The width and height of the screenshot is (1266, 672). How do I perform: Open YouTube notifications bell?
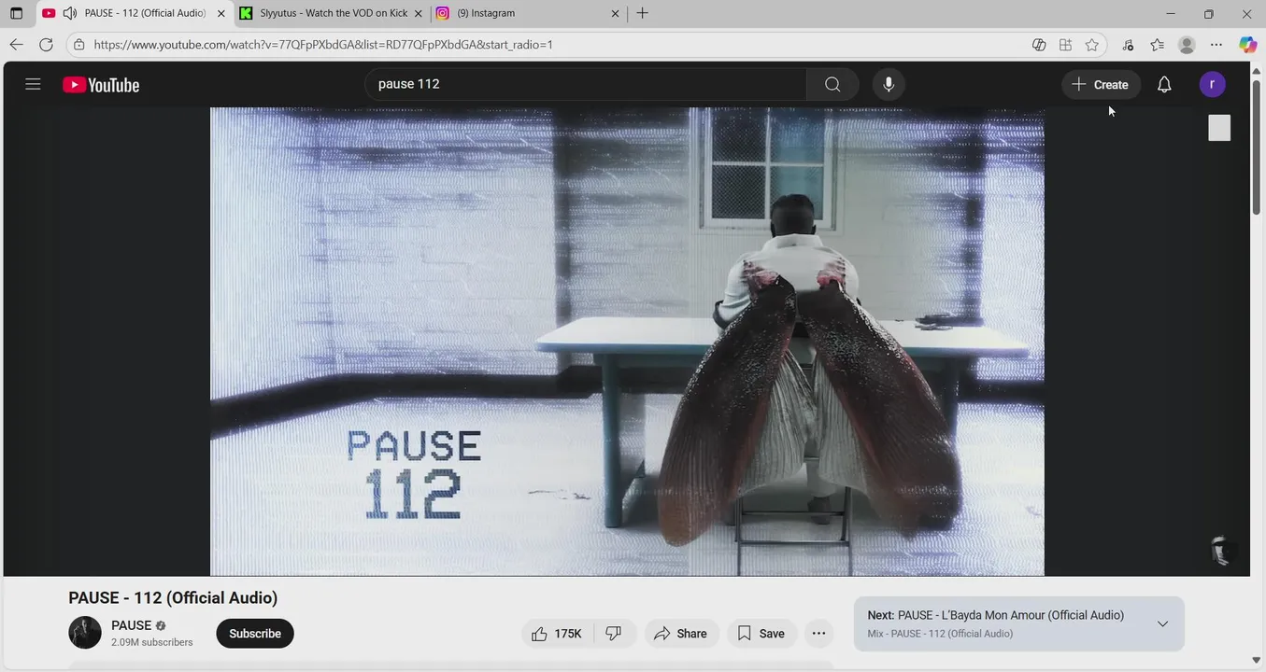1164,85
